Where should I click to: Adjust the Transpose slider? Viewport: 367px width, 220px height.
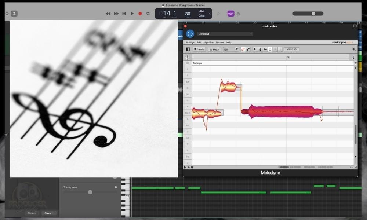[x=90, y=192]
